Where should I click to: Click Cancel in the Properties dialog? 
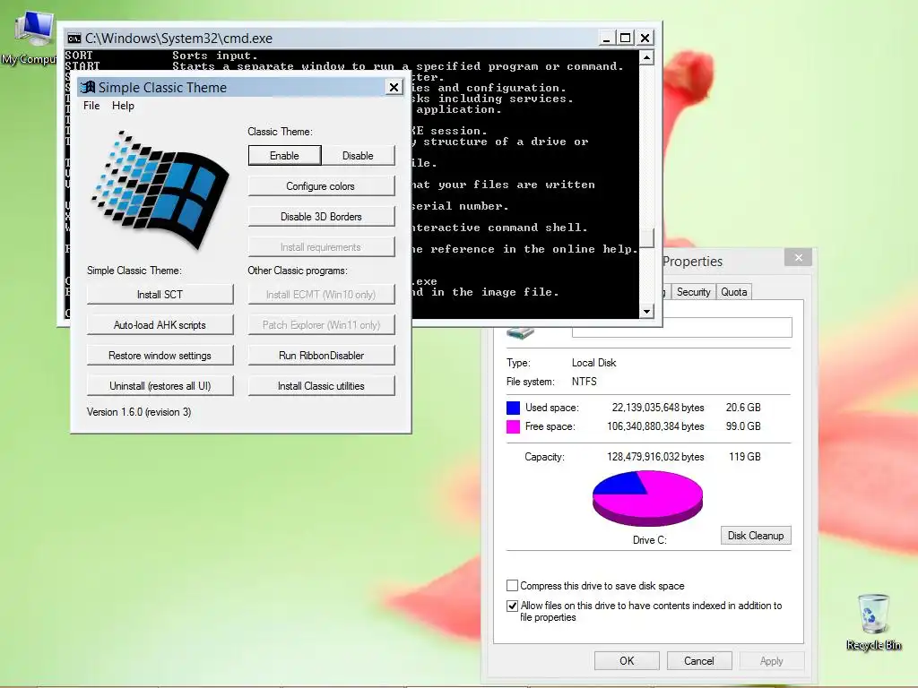[x=699, y=660]
